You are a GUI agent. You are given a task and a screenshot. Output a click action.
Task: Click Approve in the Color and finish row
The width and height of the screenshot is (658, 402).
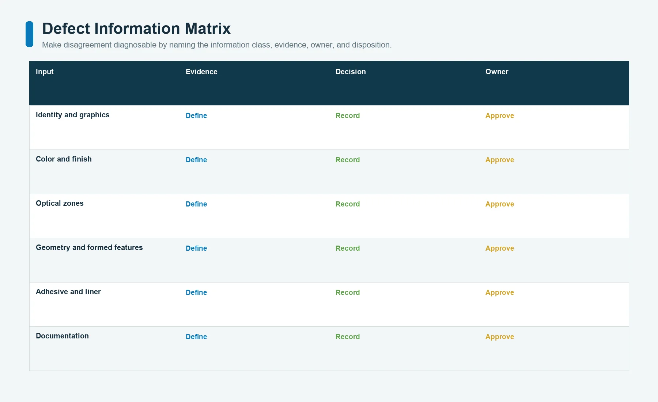(x=500, y=160)
